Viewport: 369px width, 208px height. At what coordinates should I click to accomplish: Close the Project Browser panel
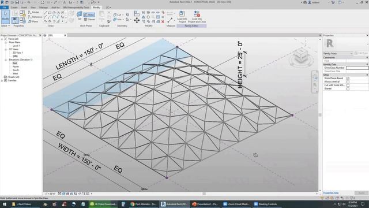[40, 35]
